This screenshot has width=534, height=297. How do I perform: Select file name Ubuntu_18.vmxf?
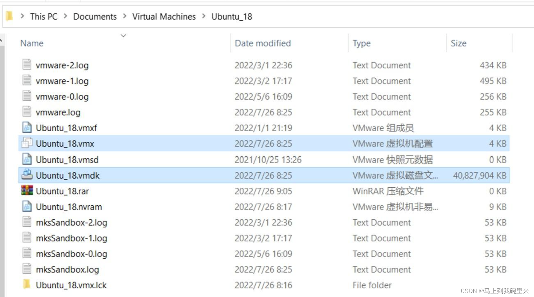point(66,128)
